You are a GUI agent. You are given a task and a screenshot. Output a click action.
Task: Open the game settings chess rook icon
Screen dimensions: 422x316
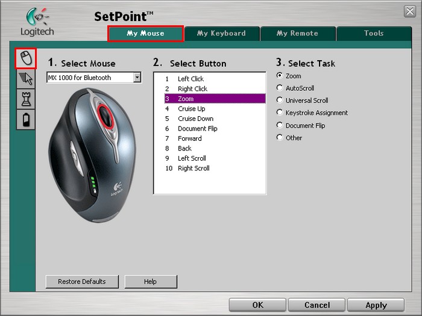pyautogui.click(x=26, y=99)
